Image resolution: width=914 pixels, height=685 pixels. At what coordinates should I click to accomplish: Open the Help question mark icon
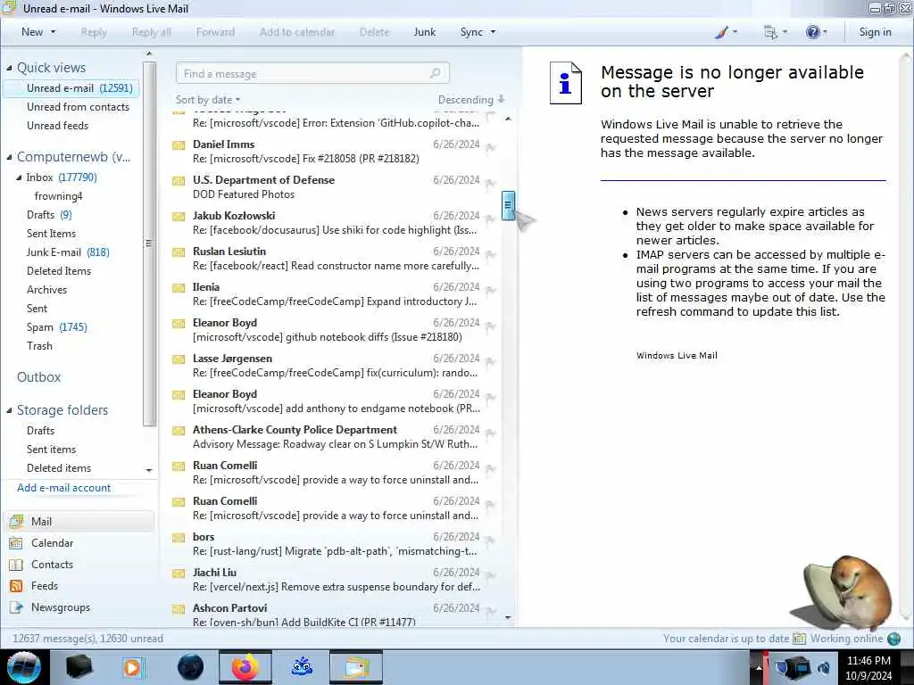(x=812, y=32)
